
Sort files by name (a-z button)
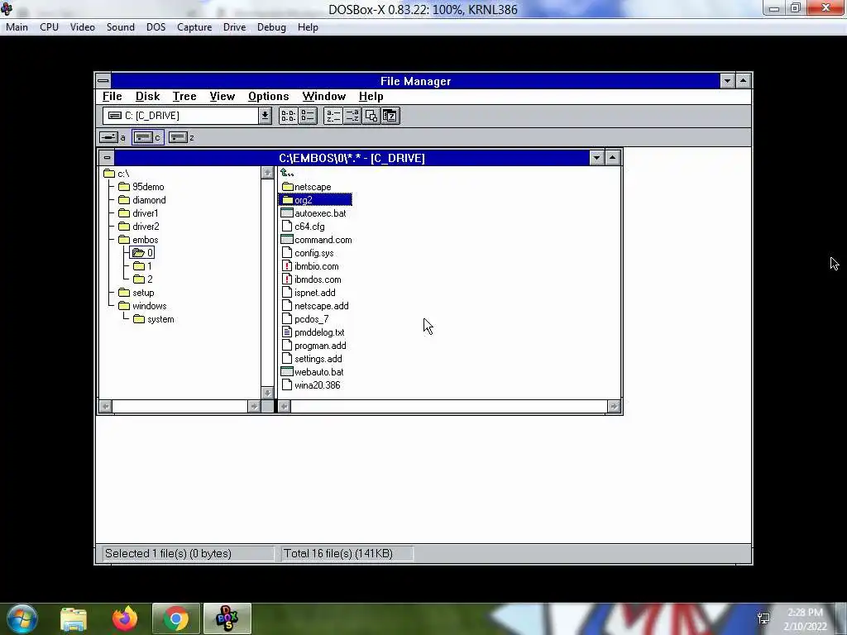tap(333, 116)
